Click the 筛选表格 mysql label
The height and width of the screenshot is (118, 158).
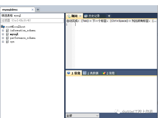pyautogui.click(x=11, y=16)
